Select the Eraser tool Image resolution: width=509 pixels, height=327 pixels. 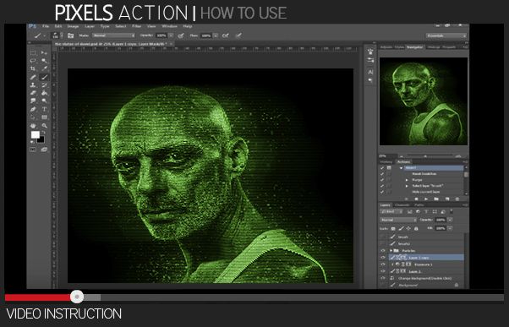(33, 93)
